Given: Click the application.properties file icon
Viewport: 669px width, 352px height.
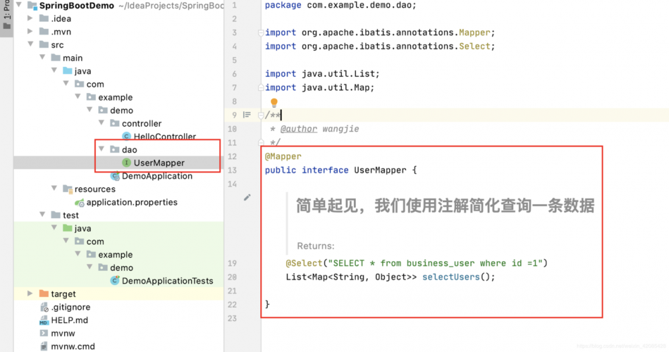Looking at the screenshot, I should 80,202.
